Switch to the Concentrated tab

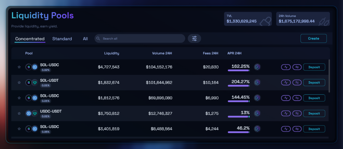pos(30,39)
